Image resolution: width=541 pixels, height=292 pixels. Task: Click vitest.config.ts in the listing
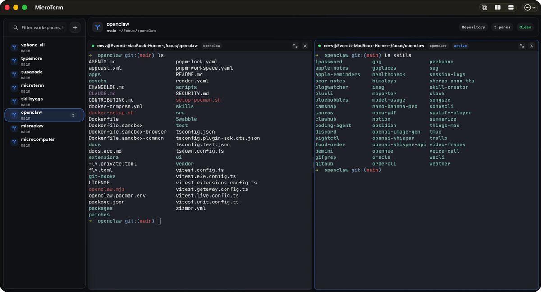pos(200,170)
